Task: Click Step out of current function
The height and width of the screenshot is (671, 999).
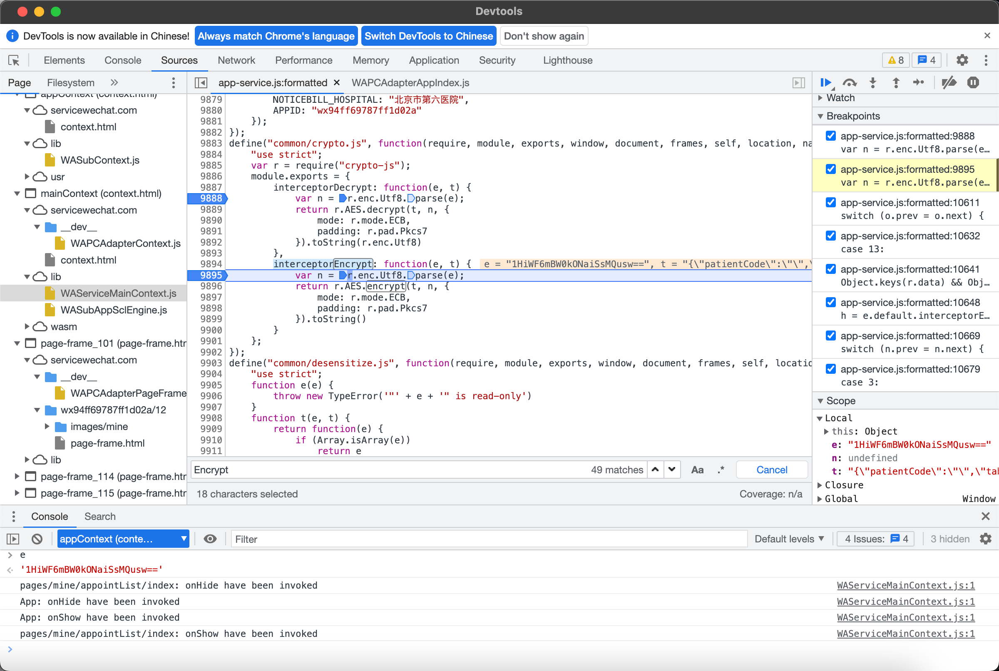Action: pyautogui.click(x=896, y=82)
